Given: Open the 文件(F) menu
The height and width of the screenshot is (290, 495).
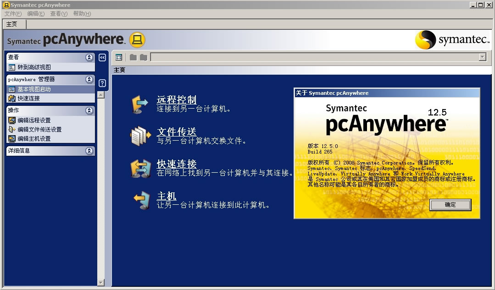Looking at the screenshot, I should [13, 14].
